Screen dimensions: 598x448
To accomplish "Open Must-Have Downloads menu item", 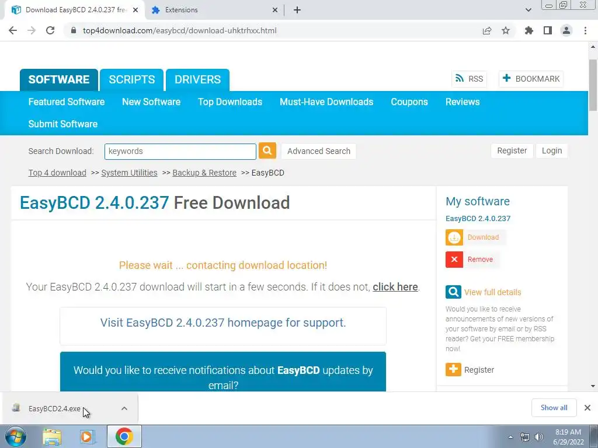I will coord(326,101).
